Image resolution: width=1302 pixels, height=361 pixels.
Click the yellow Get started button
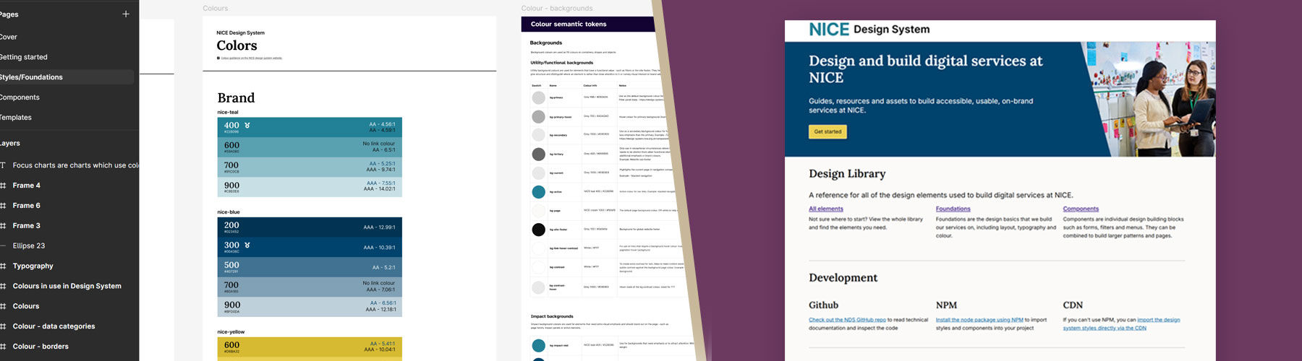tap(827, 131)
